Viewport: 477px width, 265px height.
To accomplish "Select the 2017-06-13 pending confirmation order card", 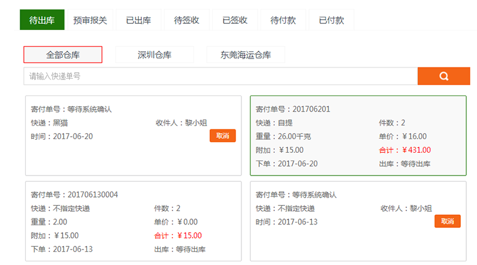I will [x=358, y=221].
